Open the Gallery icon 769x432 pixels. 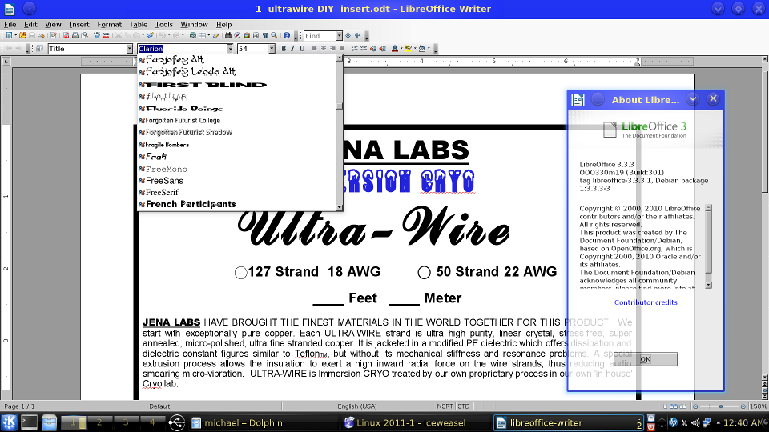pyautogui.click(x=246, y=35)
